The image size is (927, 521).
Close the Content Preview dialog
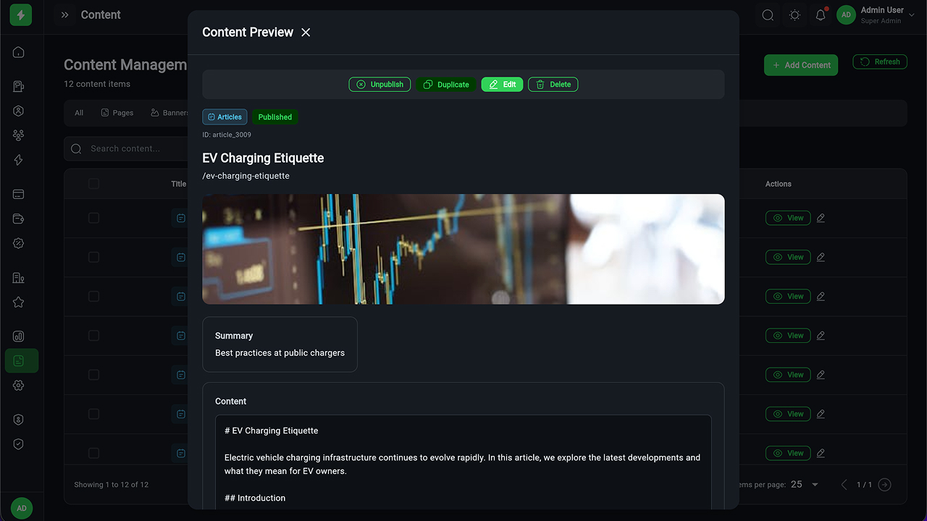(x=306, y=33)
